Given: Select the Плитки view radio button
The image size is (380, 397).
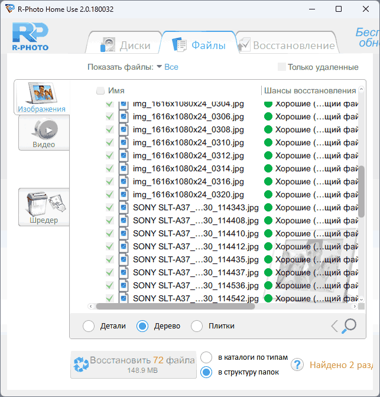Looking at the screenshot, I should 197,326.
